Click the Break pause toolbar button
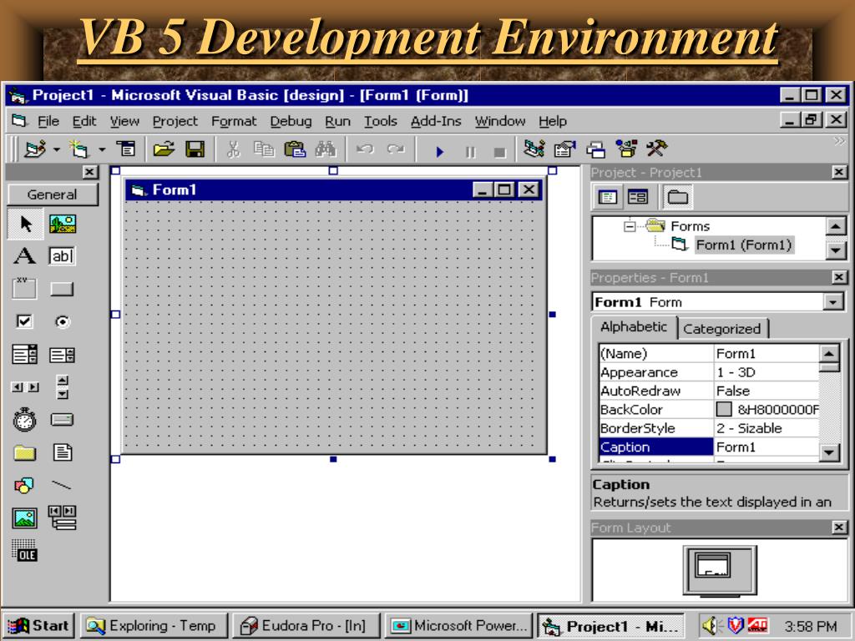Viewport: 855px width, 641px height. coord(470,152)
